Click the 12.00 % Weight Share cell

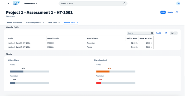click(134, 43)
